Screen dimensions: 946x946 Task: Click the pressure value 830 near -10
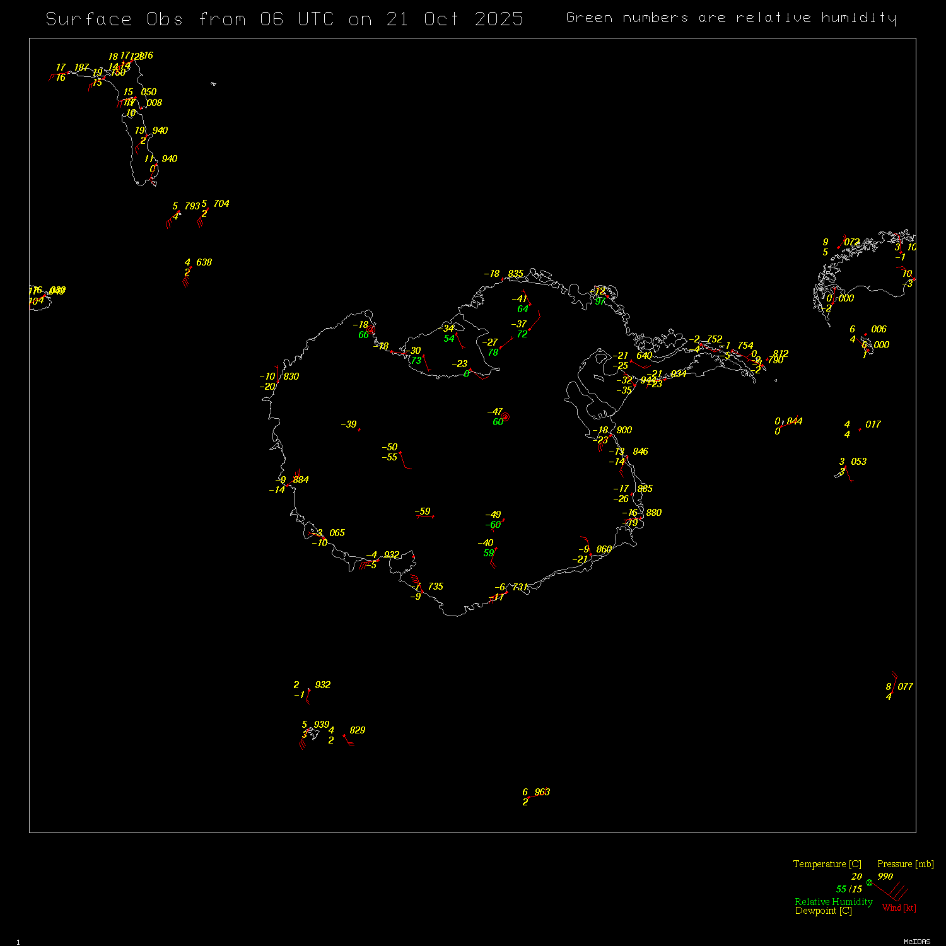point(291,377)
